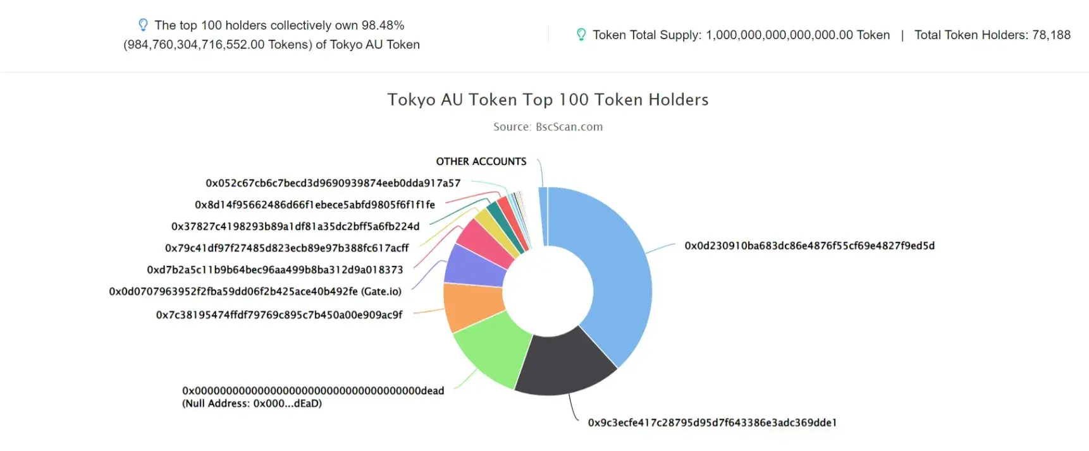The width and height of the screenshot is (1089, 451).
Task: Click label 0x8d14f95662486d66f1ebece5abfd9805f6f1f1fe
Action: pyautogui.click(x=315, y=205)
